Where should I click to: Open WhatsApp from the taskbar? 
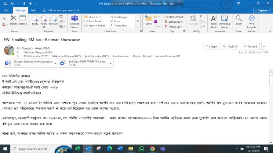[141, 149]
